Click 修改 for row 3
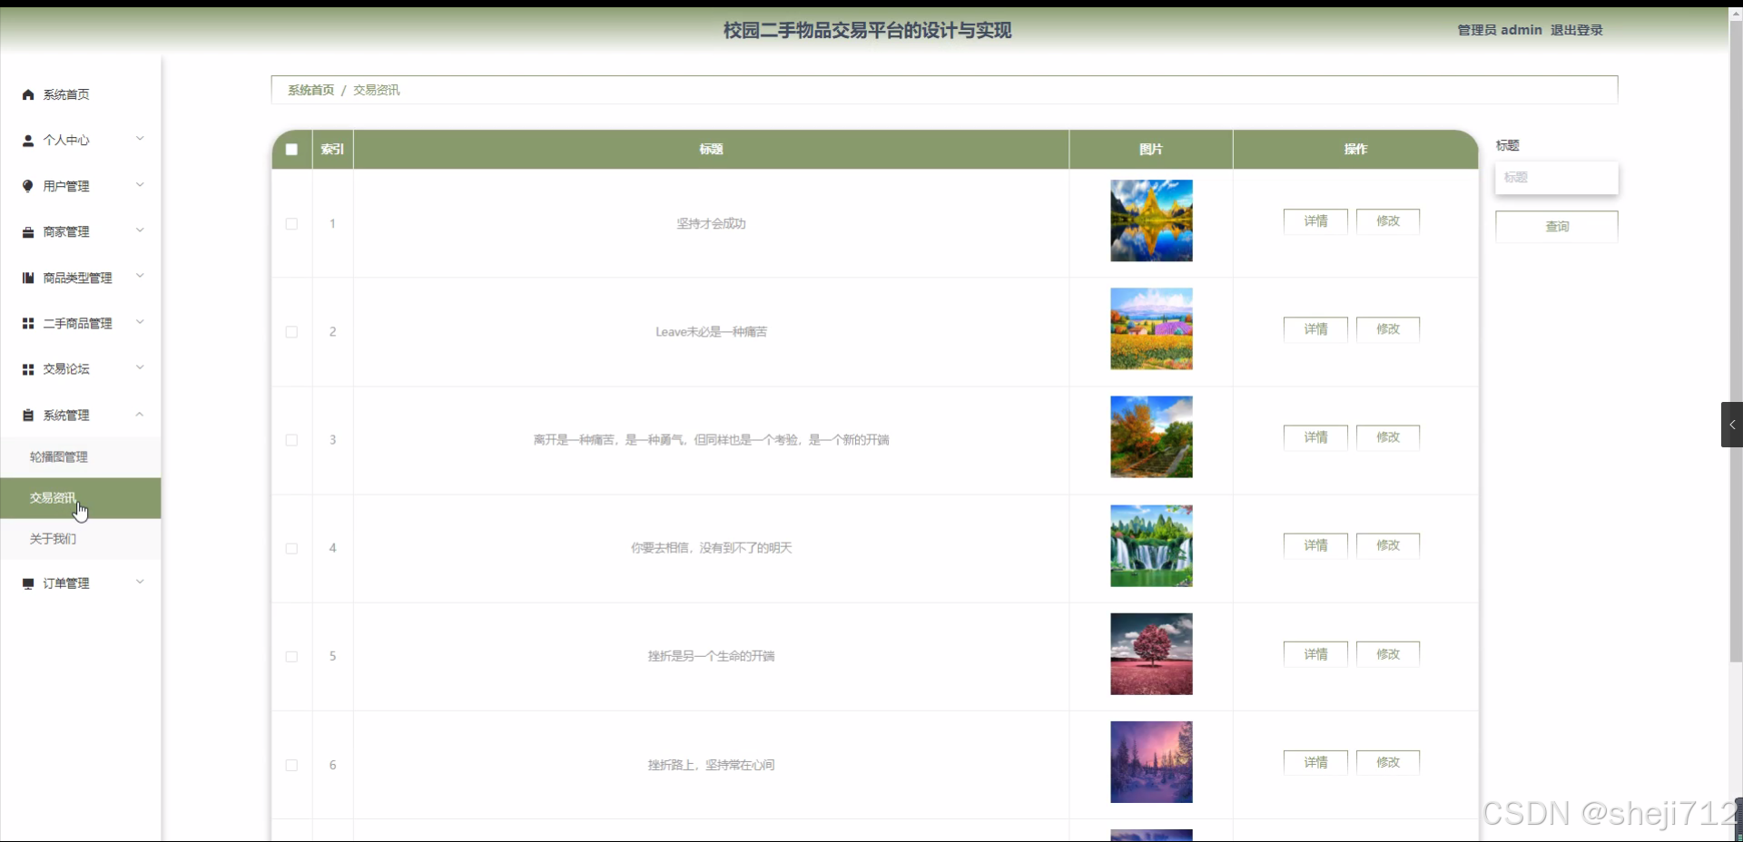 tap(1387, 437)
